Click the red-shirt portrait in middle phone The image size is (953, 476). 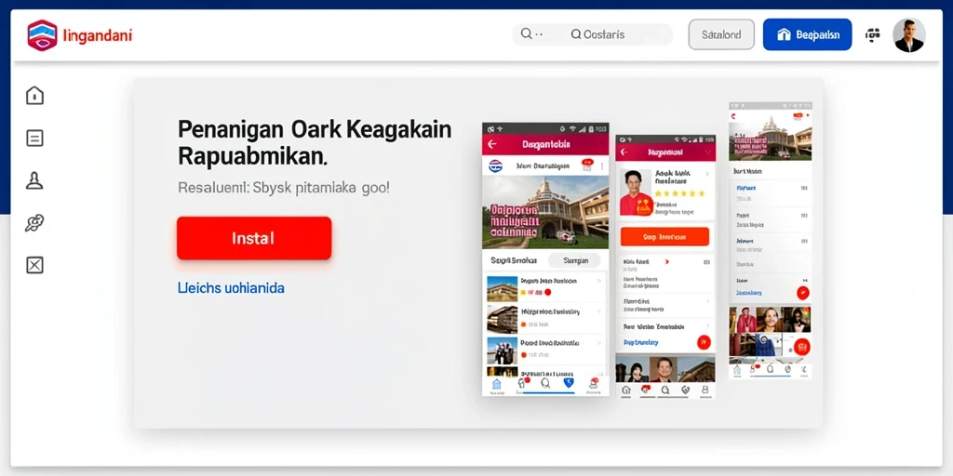tap(635, 192)
